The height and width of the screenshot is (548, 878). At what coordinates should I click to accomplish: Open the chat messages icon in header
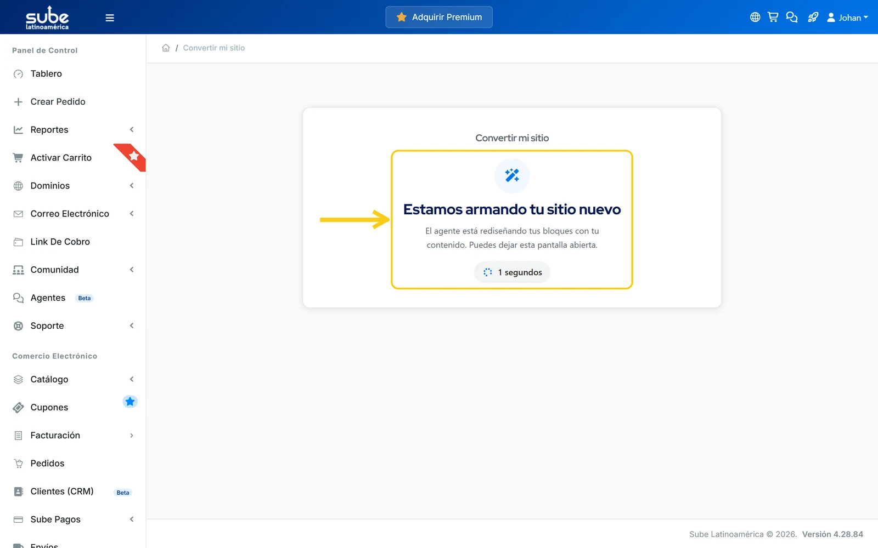tap(791, 17)
